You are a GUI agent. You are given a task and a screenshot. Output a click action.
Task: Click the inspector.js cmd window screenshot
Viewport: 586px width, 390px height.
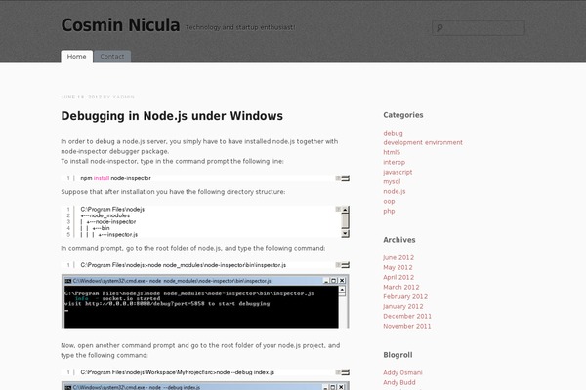click(205, 301)
